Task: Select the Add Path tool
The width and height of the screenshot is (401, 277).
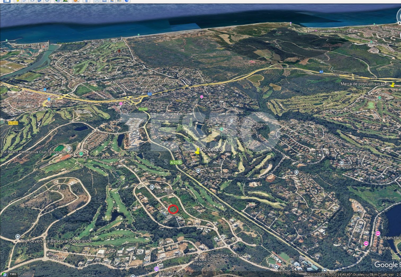Action: pyautogui.click(x=32, y=1)
